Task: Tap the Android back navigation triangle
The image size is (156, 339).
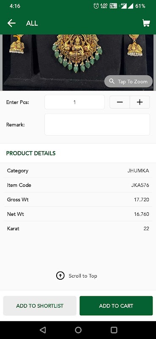Action: tap(43, 330)
